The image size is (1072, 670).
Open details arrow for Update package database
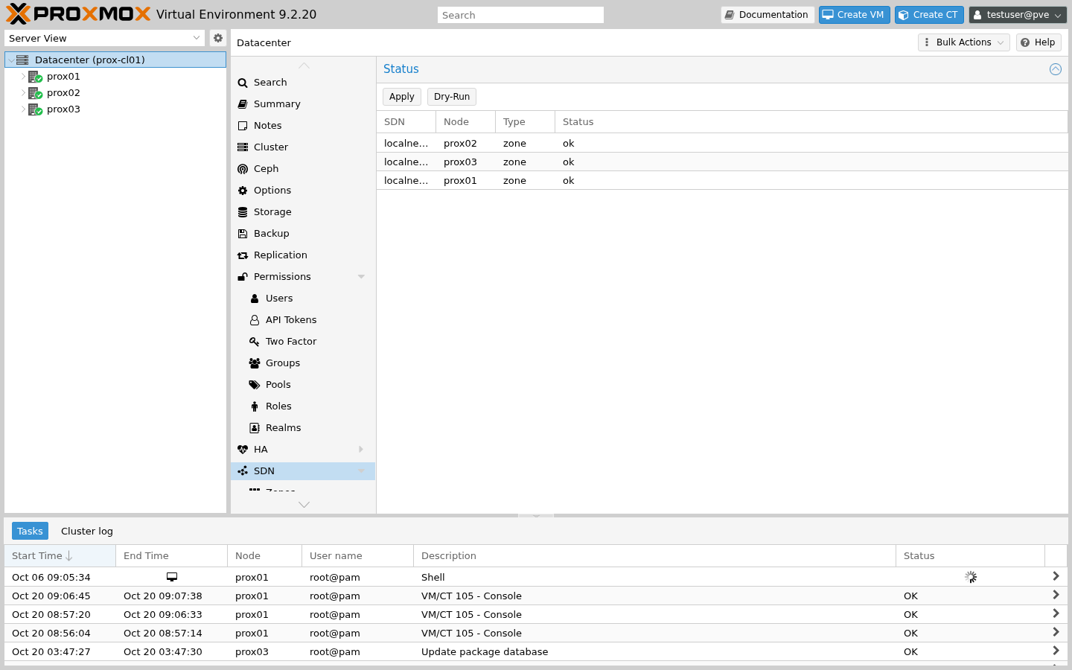(1056, 651)
